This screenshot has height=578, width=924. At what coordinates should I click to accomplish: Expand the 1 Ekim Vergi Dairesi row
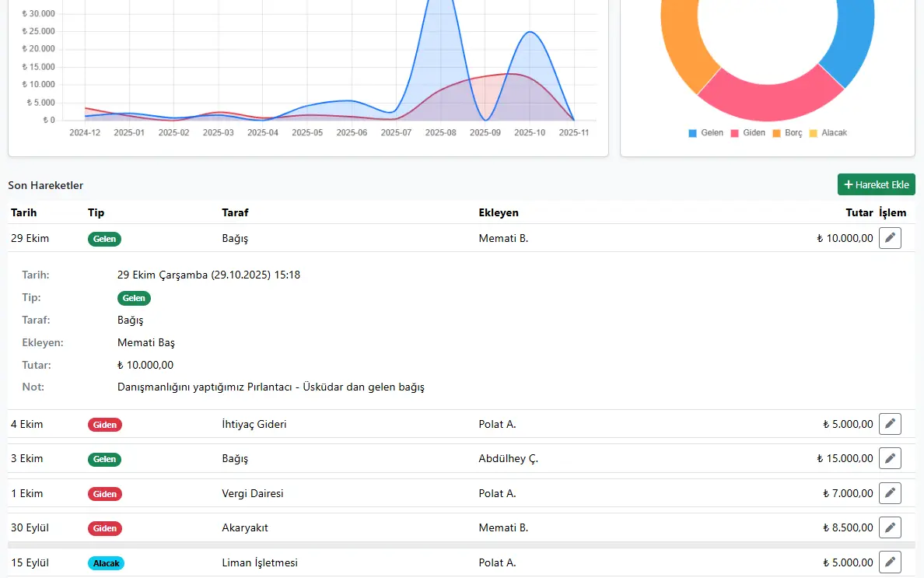pos(311,493)
